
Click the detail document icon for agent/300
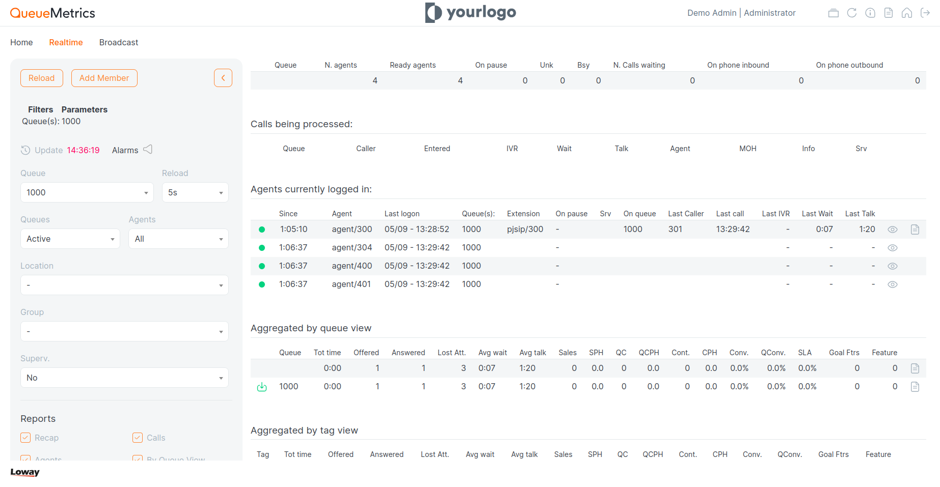tap(915, 230)
